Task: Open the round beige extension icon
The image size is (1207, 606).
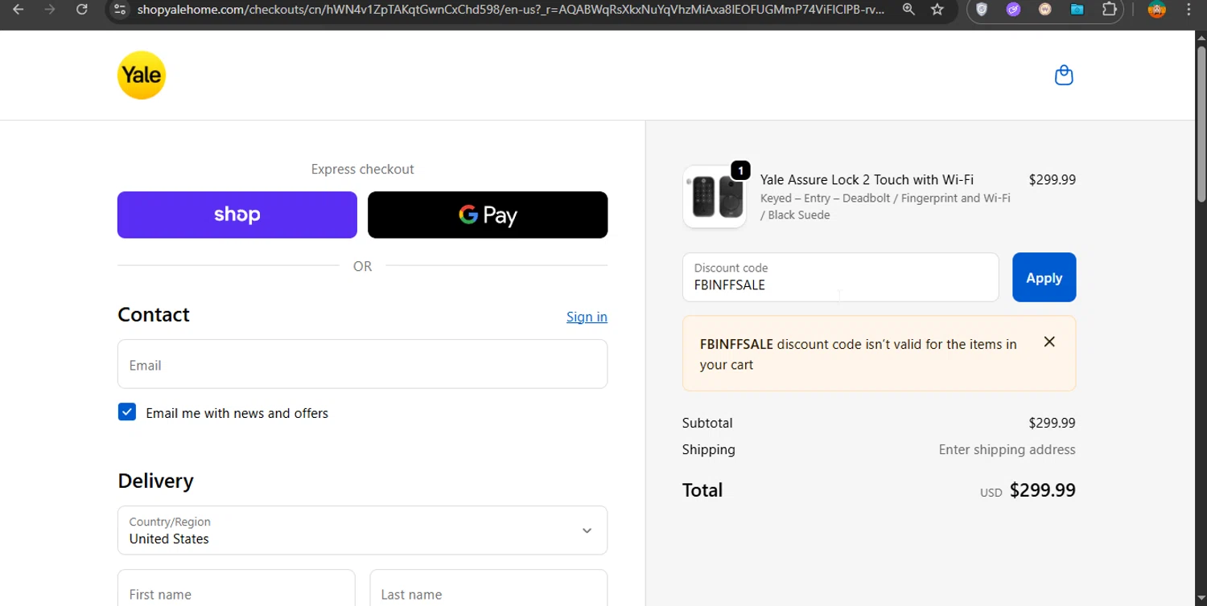Action: pos(1045,10)
